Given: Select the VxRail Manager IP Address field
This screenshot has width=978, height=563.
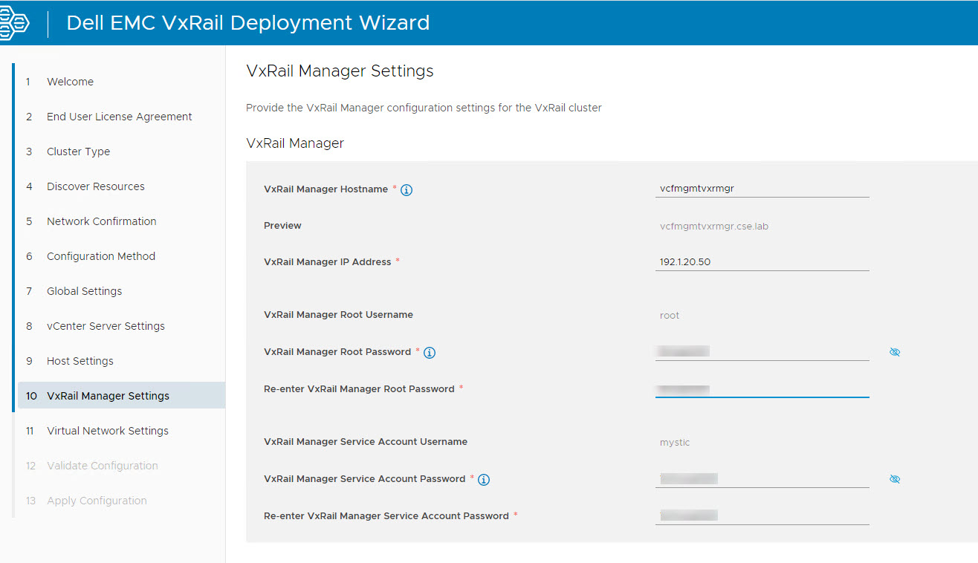Looking at the screenshot, I should [x=762, y=262].
